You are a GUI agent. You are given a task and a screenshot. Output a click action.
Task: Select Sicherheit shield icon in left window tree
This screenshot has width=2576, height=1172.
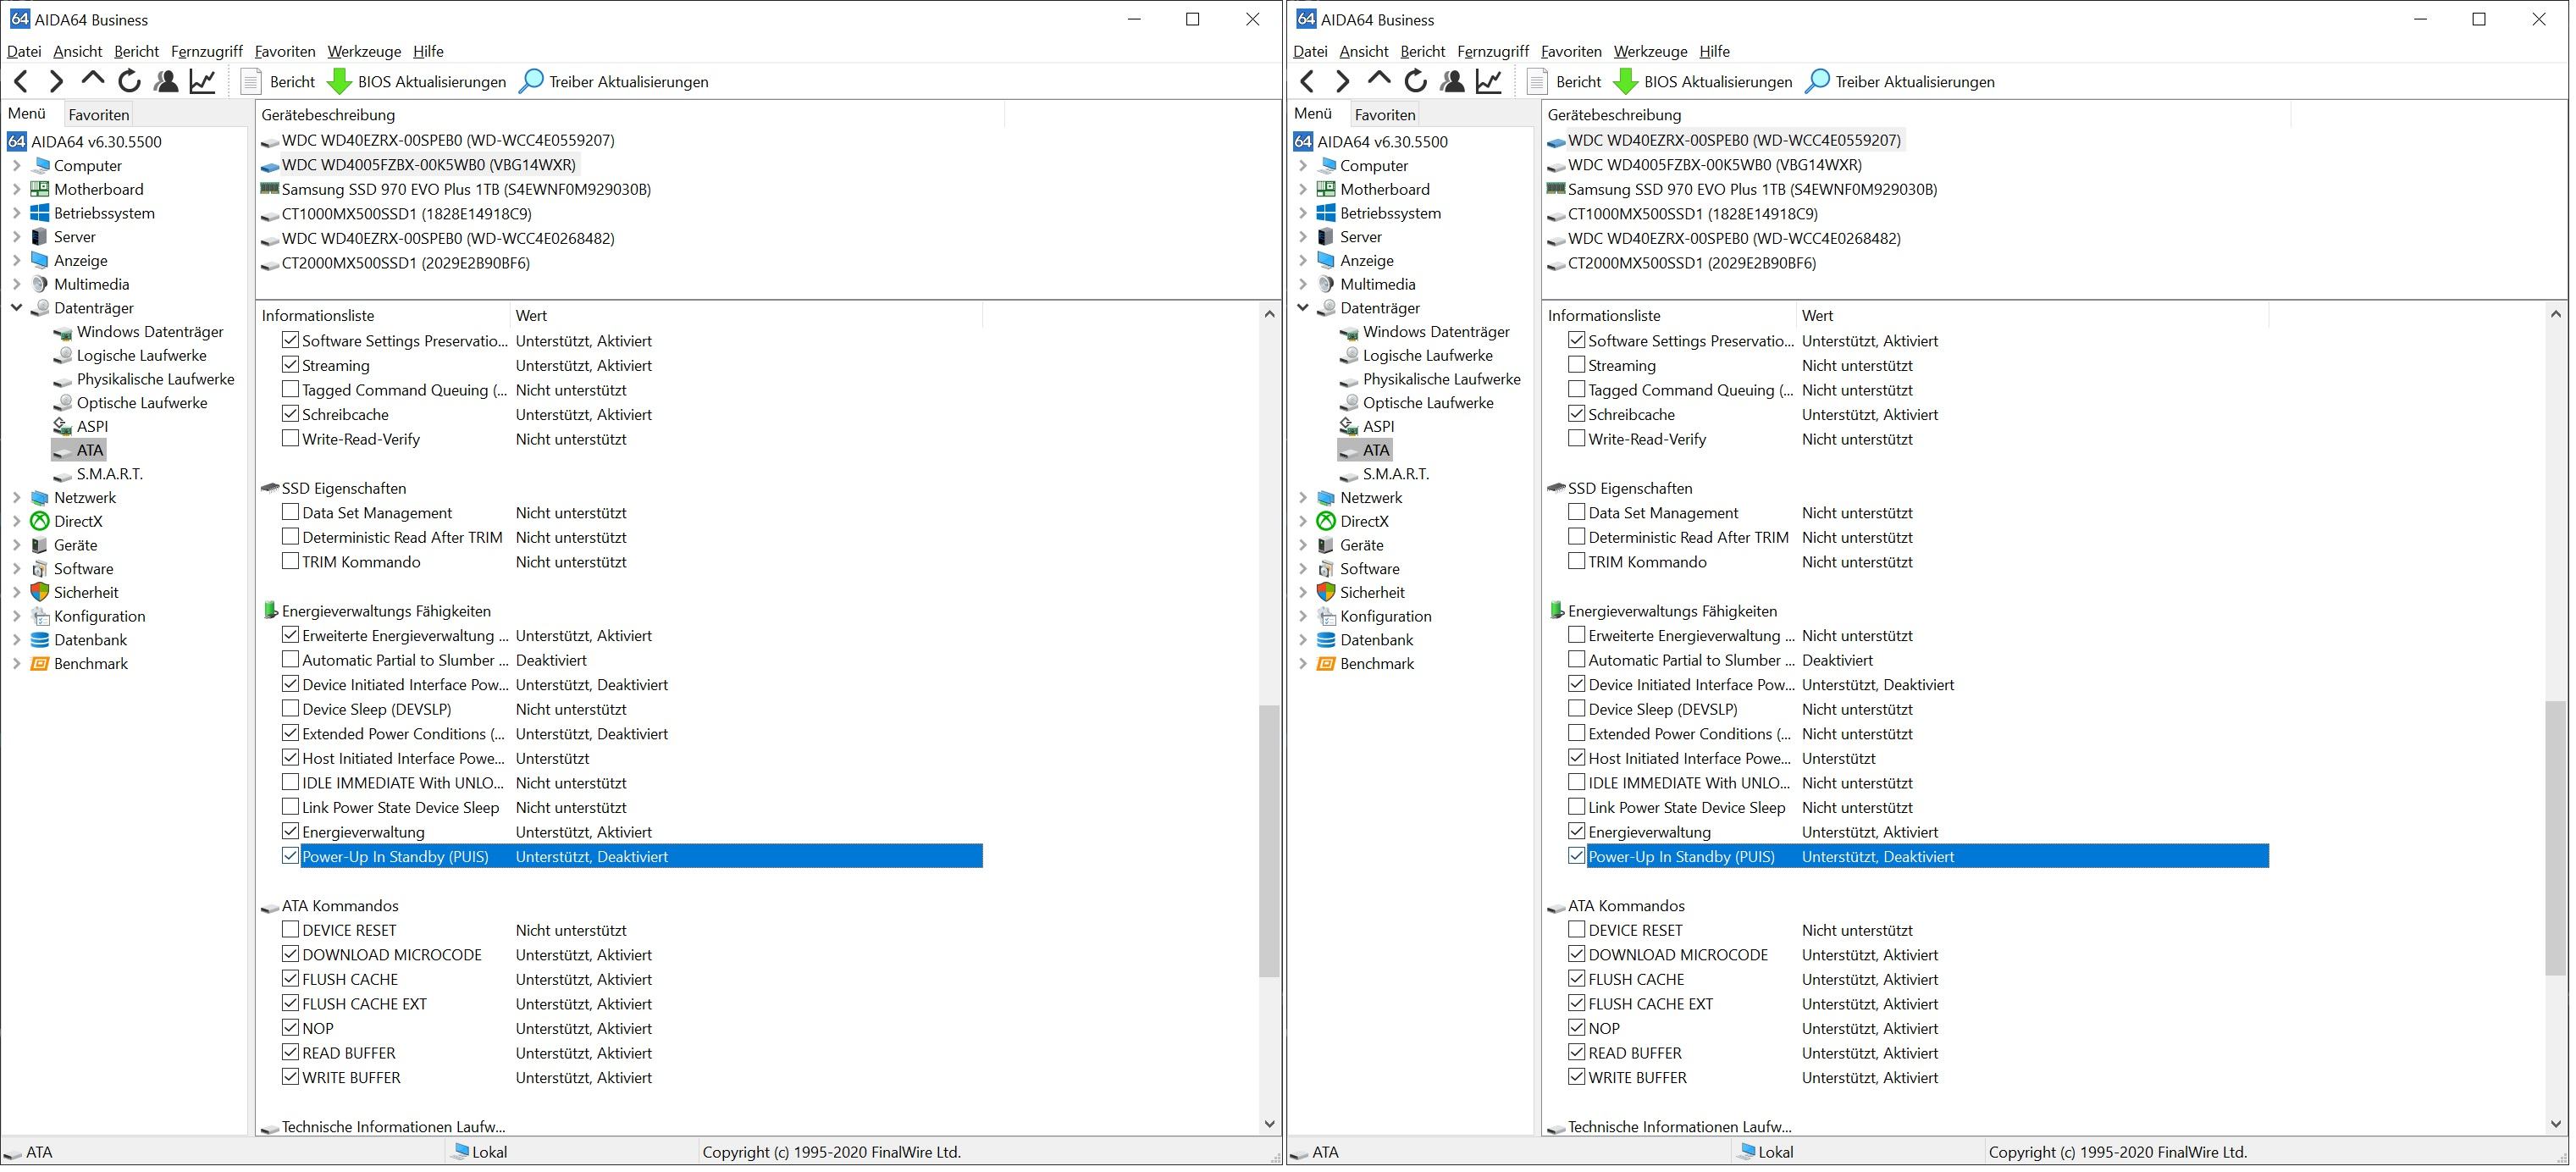click(40, 593)
